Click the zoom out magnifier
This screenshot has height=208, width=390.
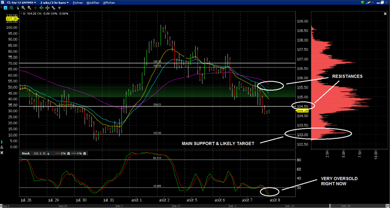(29, 8)
